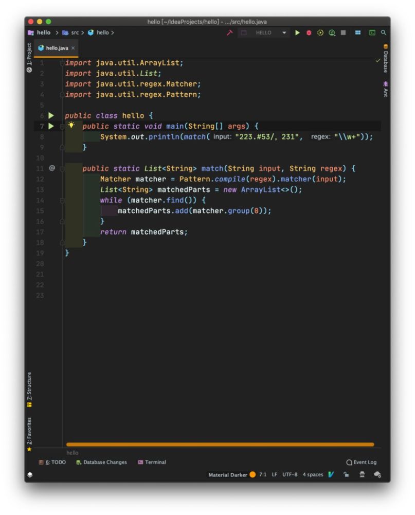
Task: Click the hello project breadcrumb
Action: coord(40,32)
